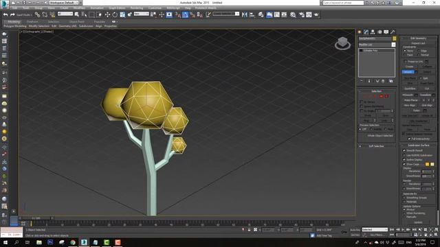Collapse the Subdivision Surface rollout
440x247 pixels.
pyautogui.click(x=418, y=145)
